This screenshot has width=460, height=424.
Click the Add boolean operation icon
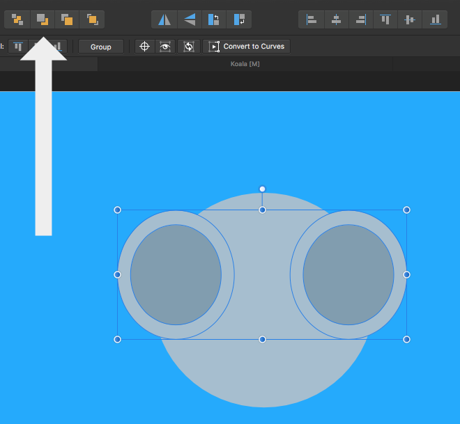point(17,19)
